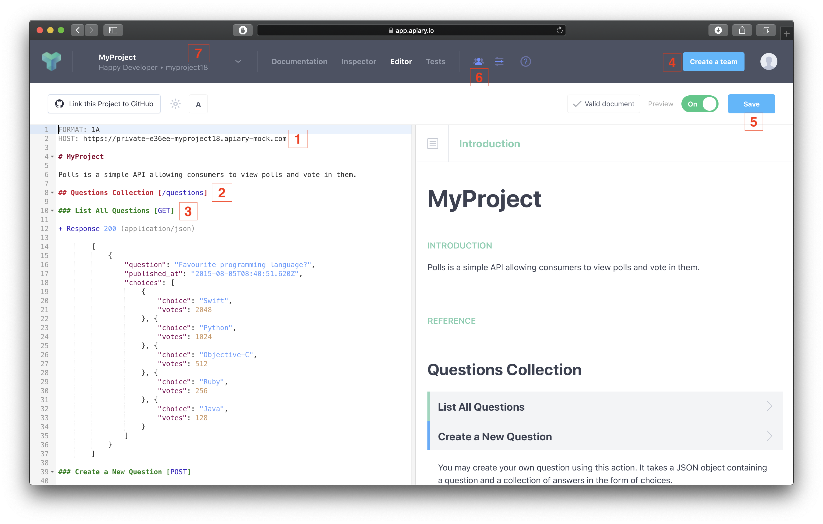823x524 pixels.
Task: Click the Safari address bar
Action: point(411,30)
